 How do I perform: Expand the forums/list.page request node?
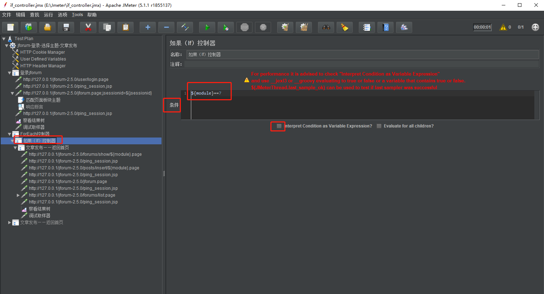click(x=18, y=195)
